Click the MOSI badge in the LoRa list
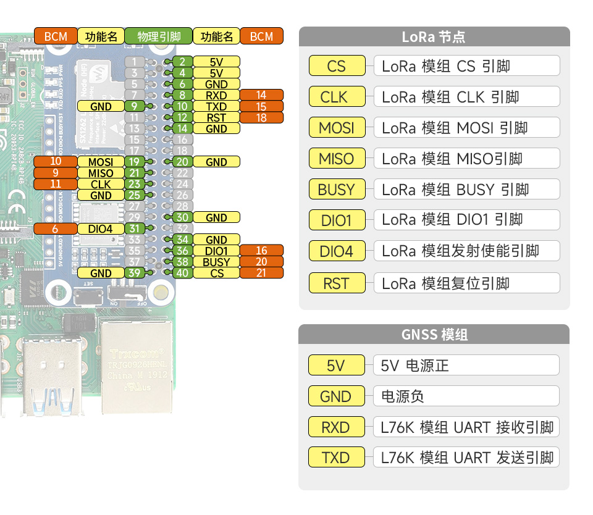Viewport: 593px width, 515px height. [x=337, y=127]
